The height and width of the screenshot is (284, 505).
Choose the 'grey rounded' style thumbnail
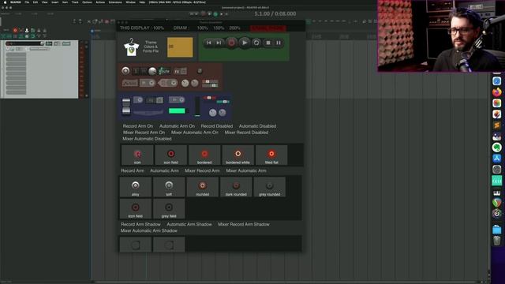(x=270, y=187)
